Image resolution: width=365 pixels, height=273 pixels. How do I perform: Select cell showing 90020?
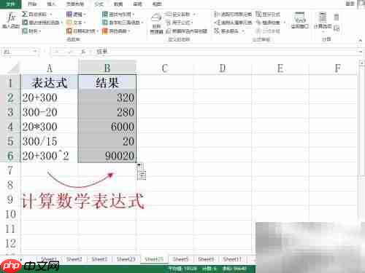coord(107,156)
